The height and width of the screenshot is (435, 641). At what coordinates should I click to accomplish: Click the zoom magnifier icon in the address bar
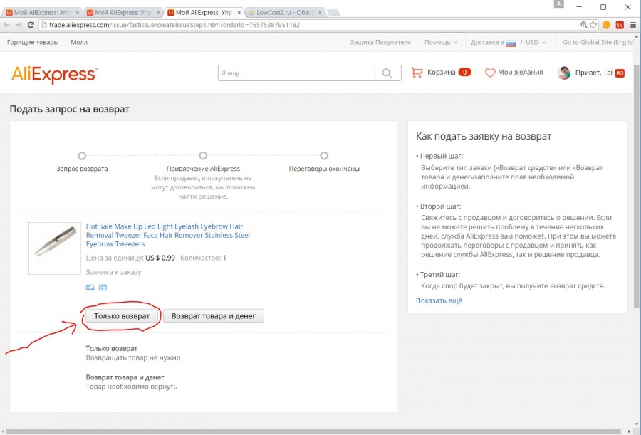point(584,25)
